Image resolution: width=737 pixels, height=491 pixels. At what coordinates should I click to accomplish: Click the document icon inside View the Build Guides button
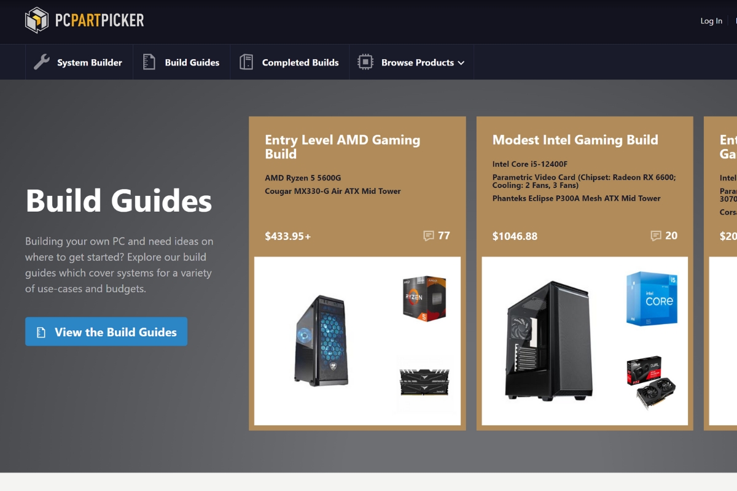click(x=41, y=332)
